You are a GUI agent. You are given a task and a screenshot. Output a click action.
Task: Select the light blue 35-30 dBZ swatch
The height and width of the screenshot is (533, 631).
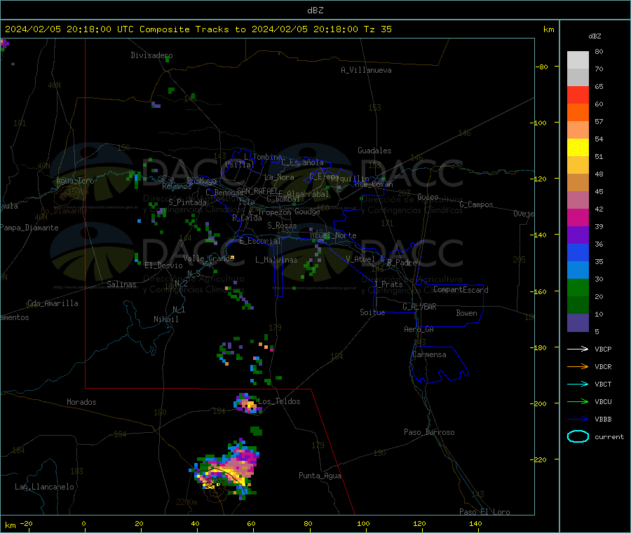578,270
